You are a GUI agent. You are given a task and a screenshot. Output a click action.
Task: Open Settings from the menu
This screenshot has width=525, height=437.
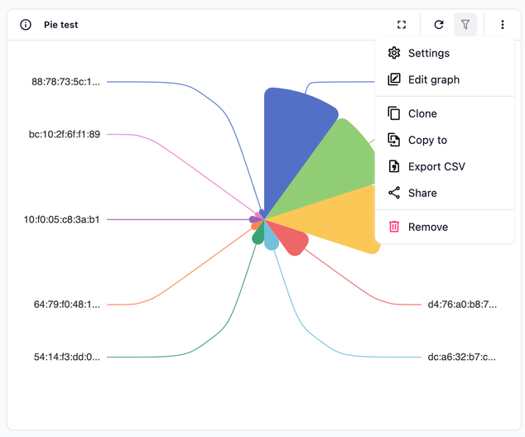point(428,53)
